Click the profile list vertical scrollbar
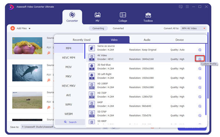This screenshot has height=137, width=220. point(206,79)
